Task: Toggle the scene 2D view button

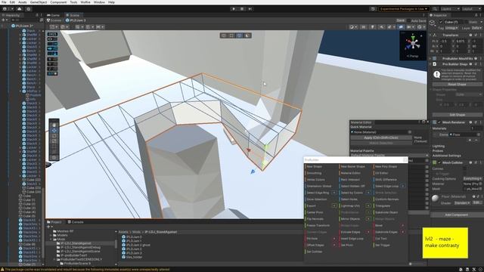Action: (x=364, y=27)
